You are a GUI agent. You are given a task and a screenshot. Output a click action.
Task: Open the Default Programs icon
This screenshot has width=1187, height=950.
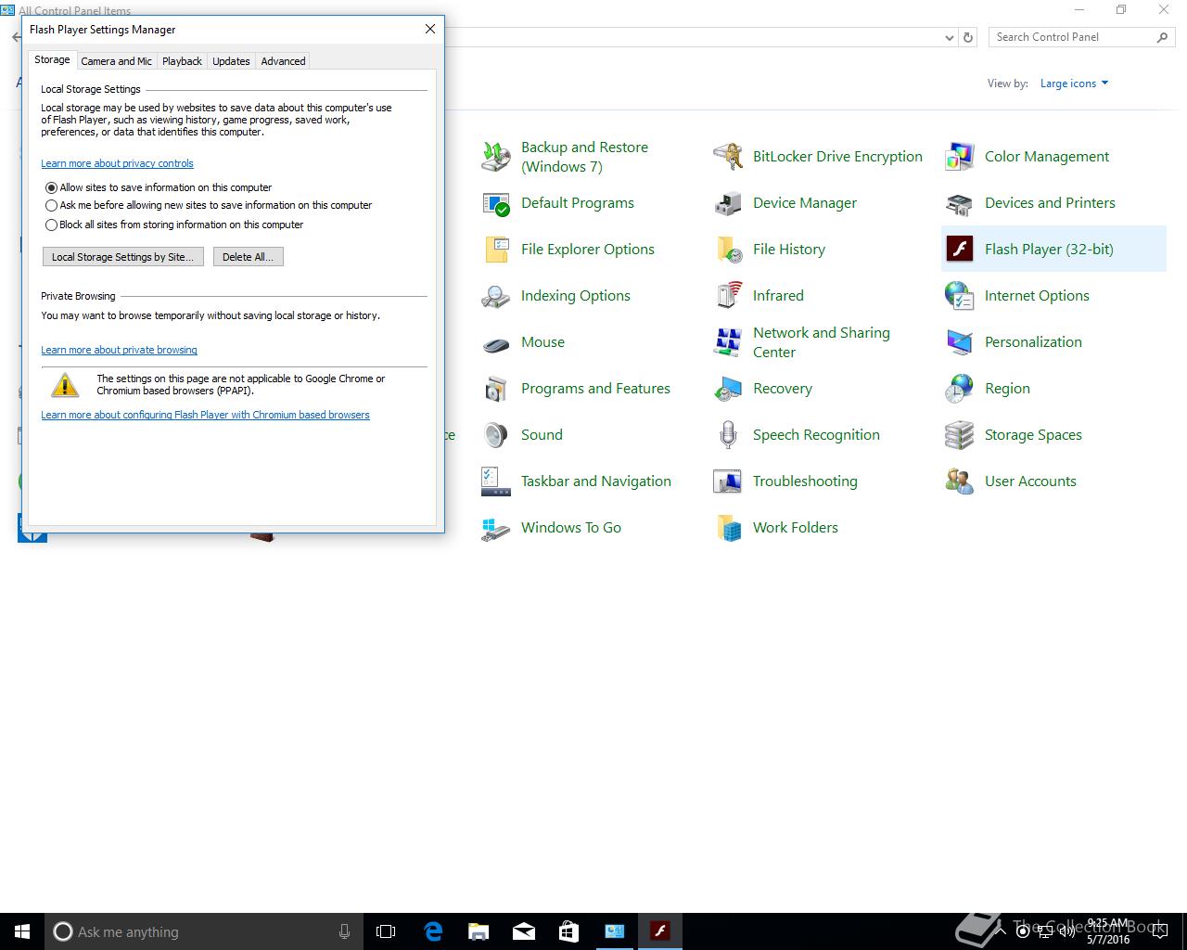click(496, 203)
